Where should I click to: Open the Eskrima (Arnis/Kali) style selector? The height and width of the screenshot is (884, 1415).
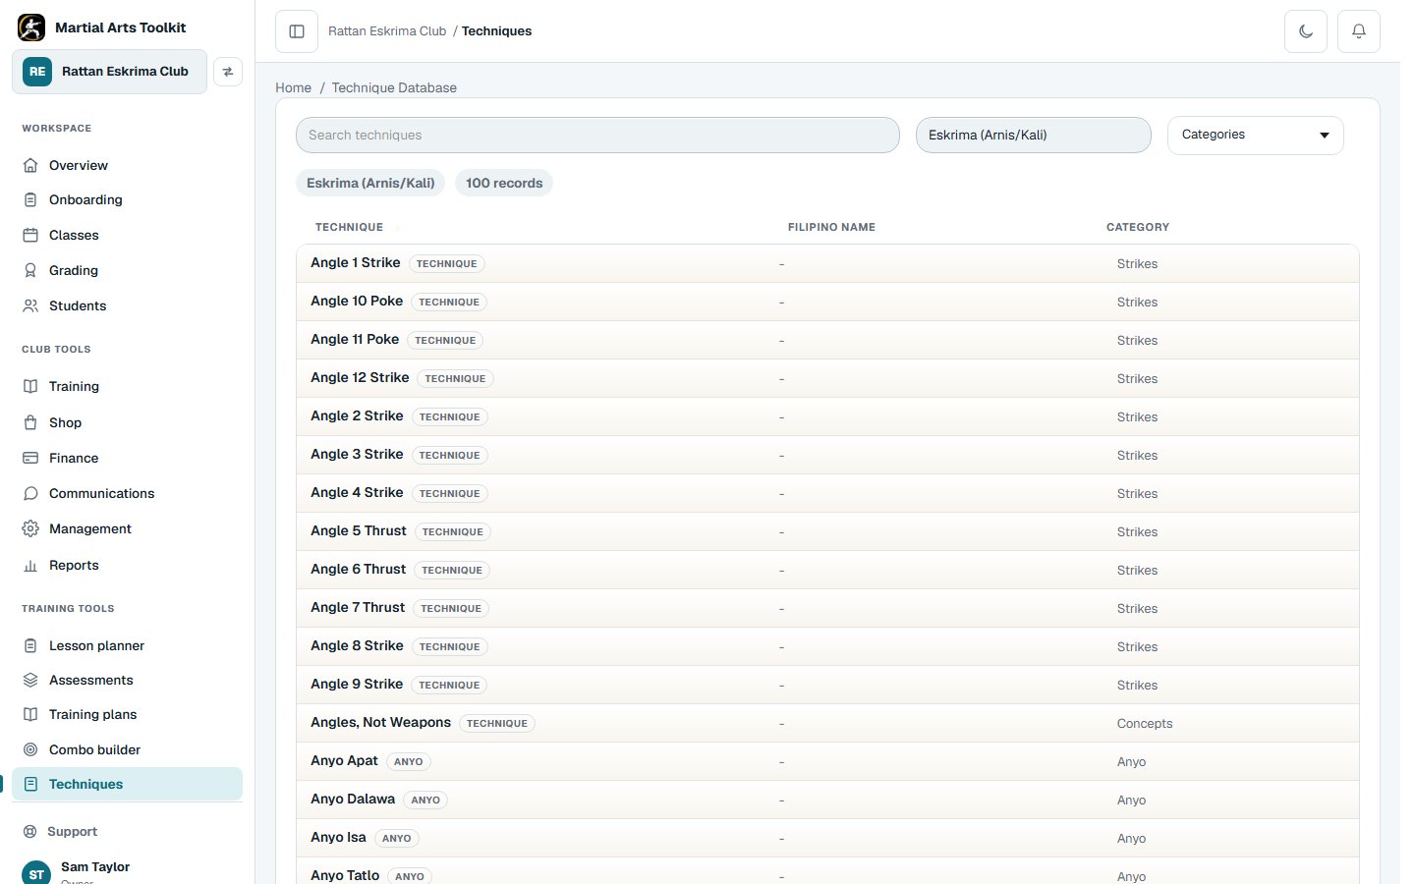1033,135
